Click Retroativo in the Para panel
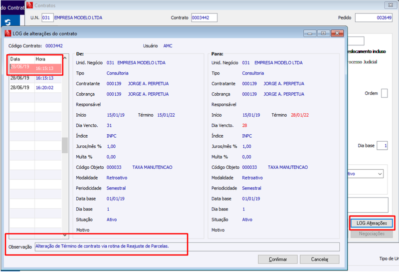Screen dimensions: 399x272 (252, 178)
